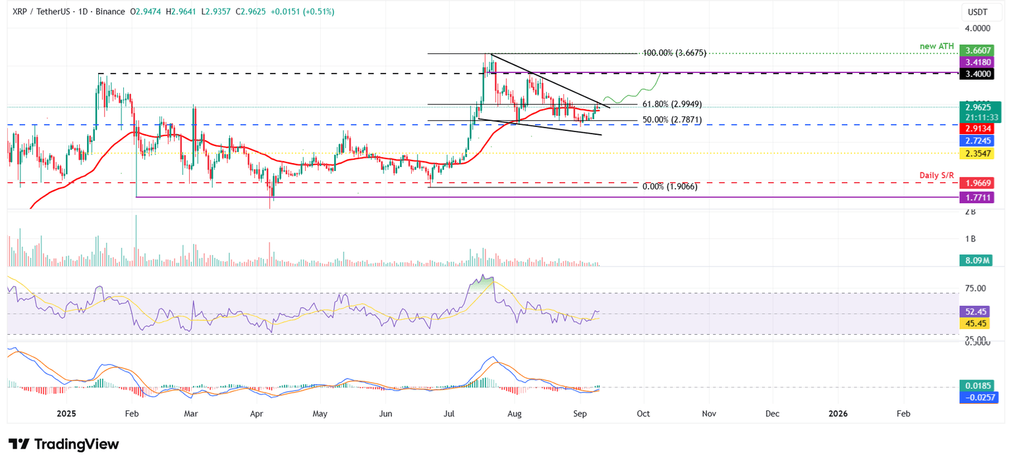Select the purple 1.7711 price label
This screenshot has height=465, width=1012.
coord(976,197)
